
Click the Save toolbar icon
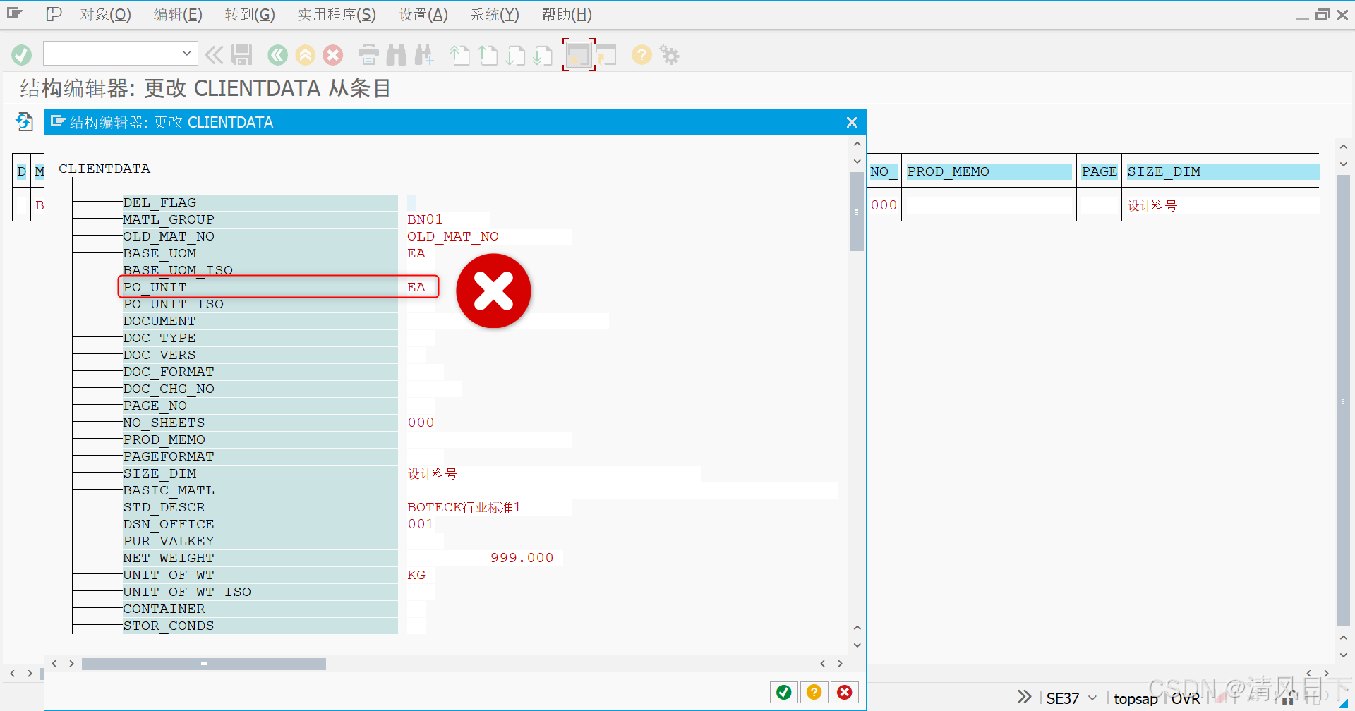tap(242, 54)
